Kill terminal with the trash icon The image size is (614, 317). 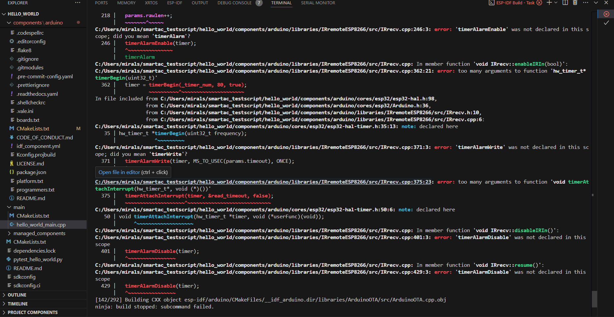(575, 3)
